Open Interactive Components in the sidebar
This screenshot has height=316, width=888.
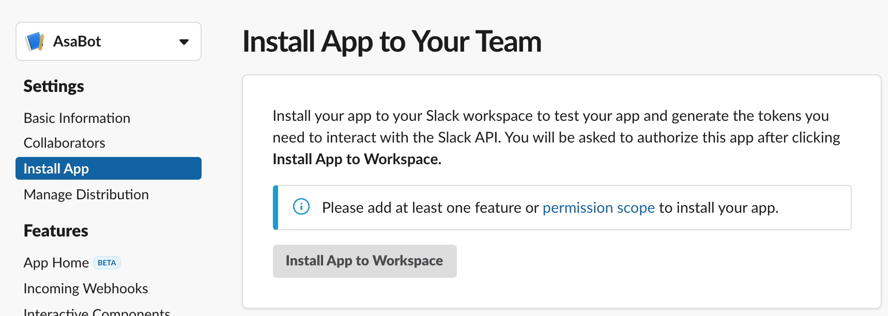(97, 312)
